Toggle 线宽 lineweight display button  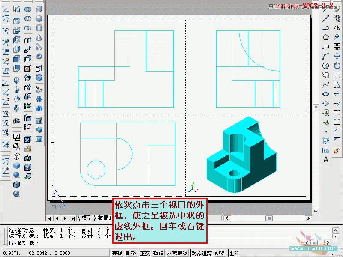(x=221, y=253)
